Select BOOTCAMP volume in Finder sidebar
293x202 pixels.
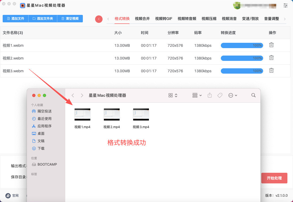coord(44,164)
